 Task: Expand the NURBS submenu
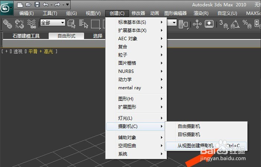pos(136,71)
